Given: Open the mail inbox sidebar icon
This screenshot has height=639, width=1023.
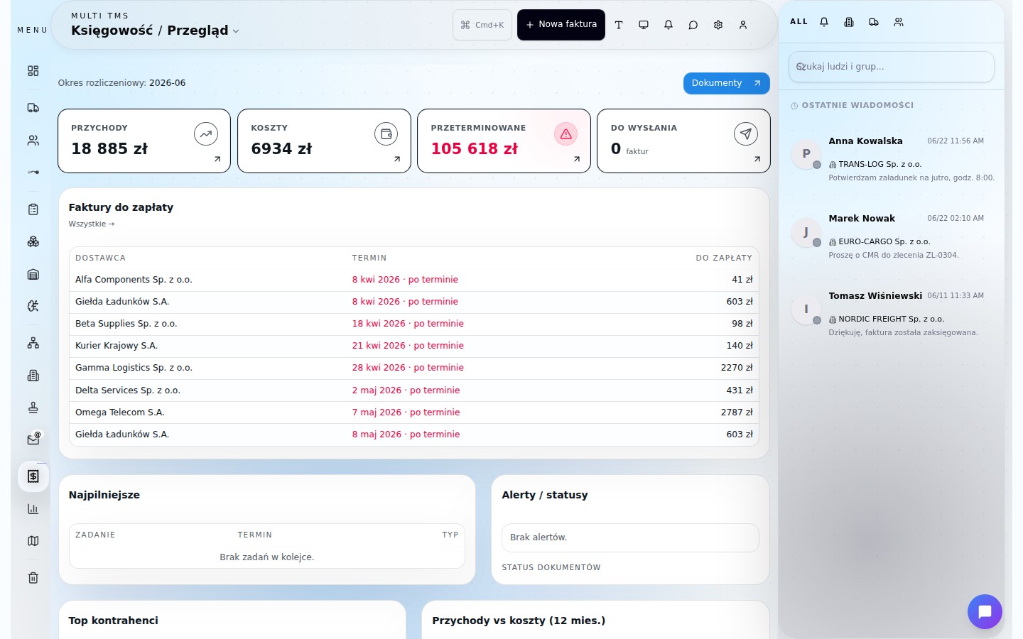Looking at the screenshot, I should coord(33,439).
